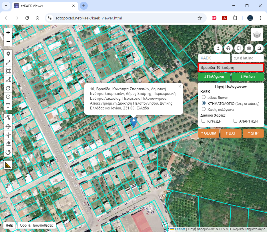Select the eraser removal tool
This screenshot has width=267, height=232.
(x=8, y=143)
